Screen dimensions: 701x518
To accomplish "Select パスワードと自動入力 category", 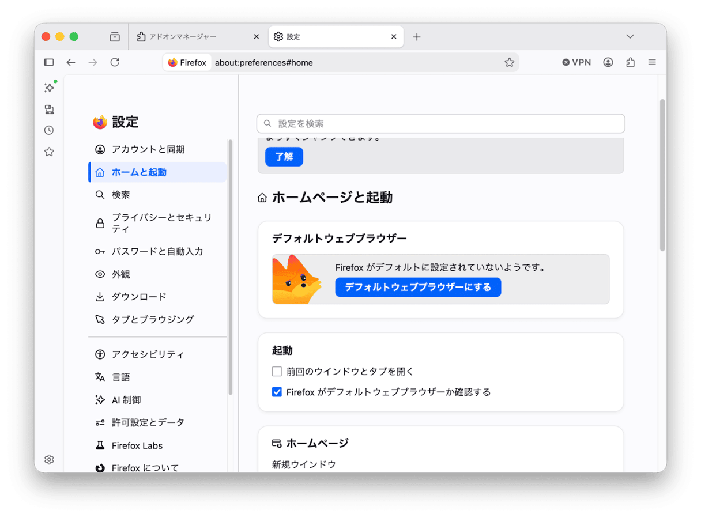I will pos(157,251).
